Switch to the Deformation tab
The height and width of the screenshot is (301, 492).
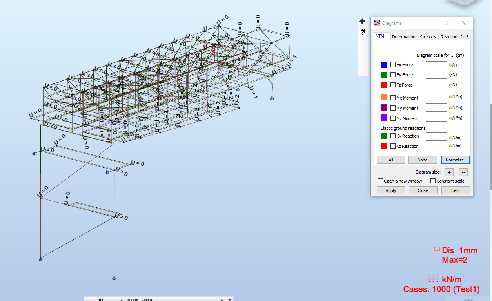(x=404, y=36)
